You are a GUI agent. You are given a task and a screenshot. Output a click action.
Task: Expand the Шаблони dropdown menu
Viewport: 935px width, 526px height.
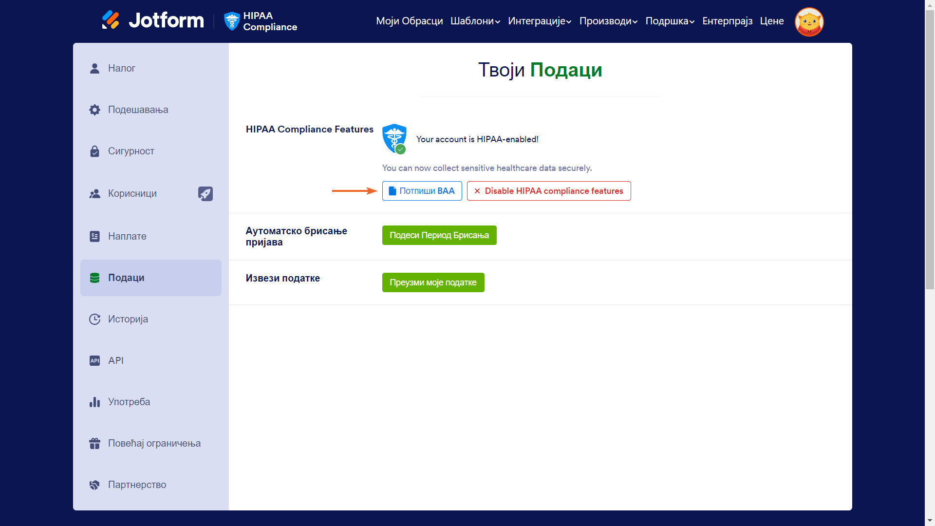coord(475,21)
